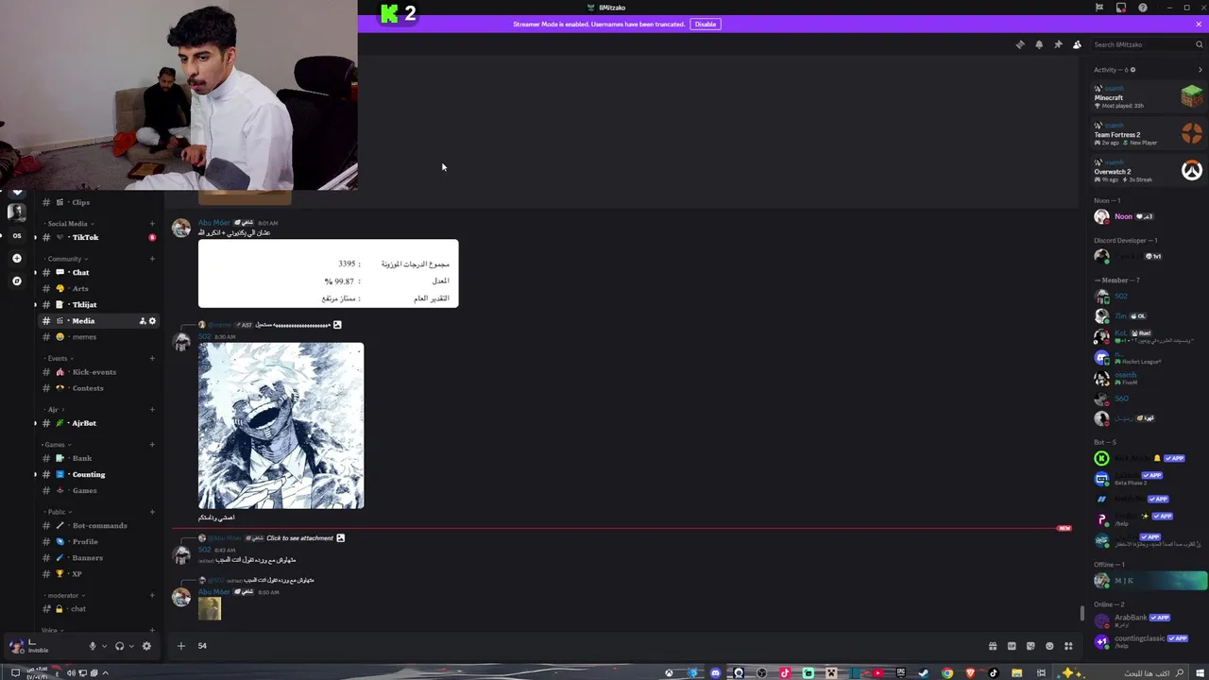The image size is (1209, 680).
Task: Click to see attachment reply link
Action: pos(299,538)
